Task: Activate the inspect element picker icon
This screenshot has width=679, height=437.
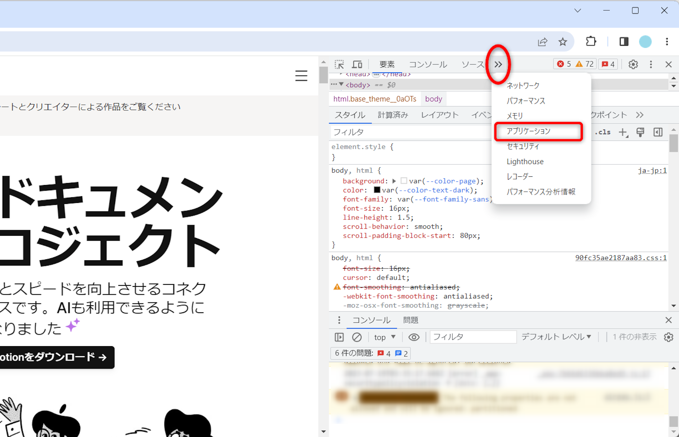Action: coord(339,64)
